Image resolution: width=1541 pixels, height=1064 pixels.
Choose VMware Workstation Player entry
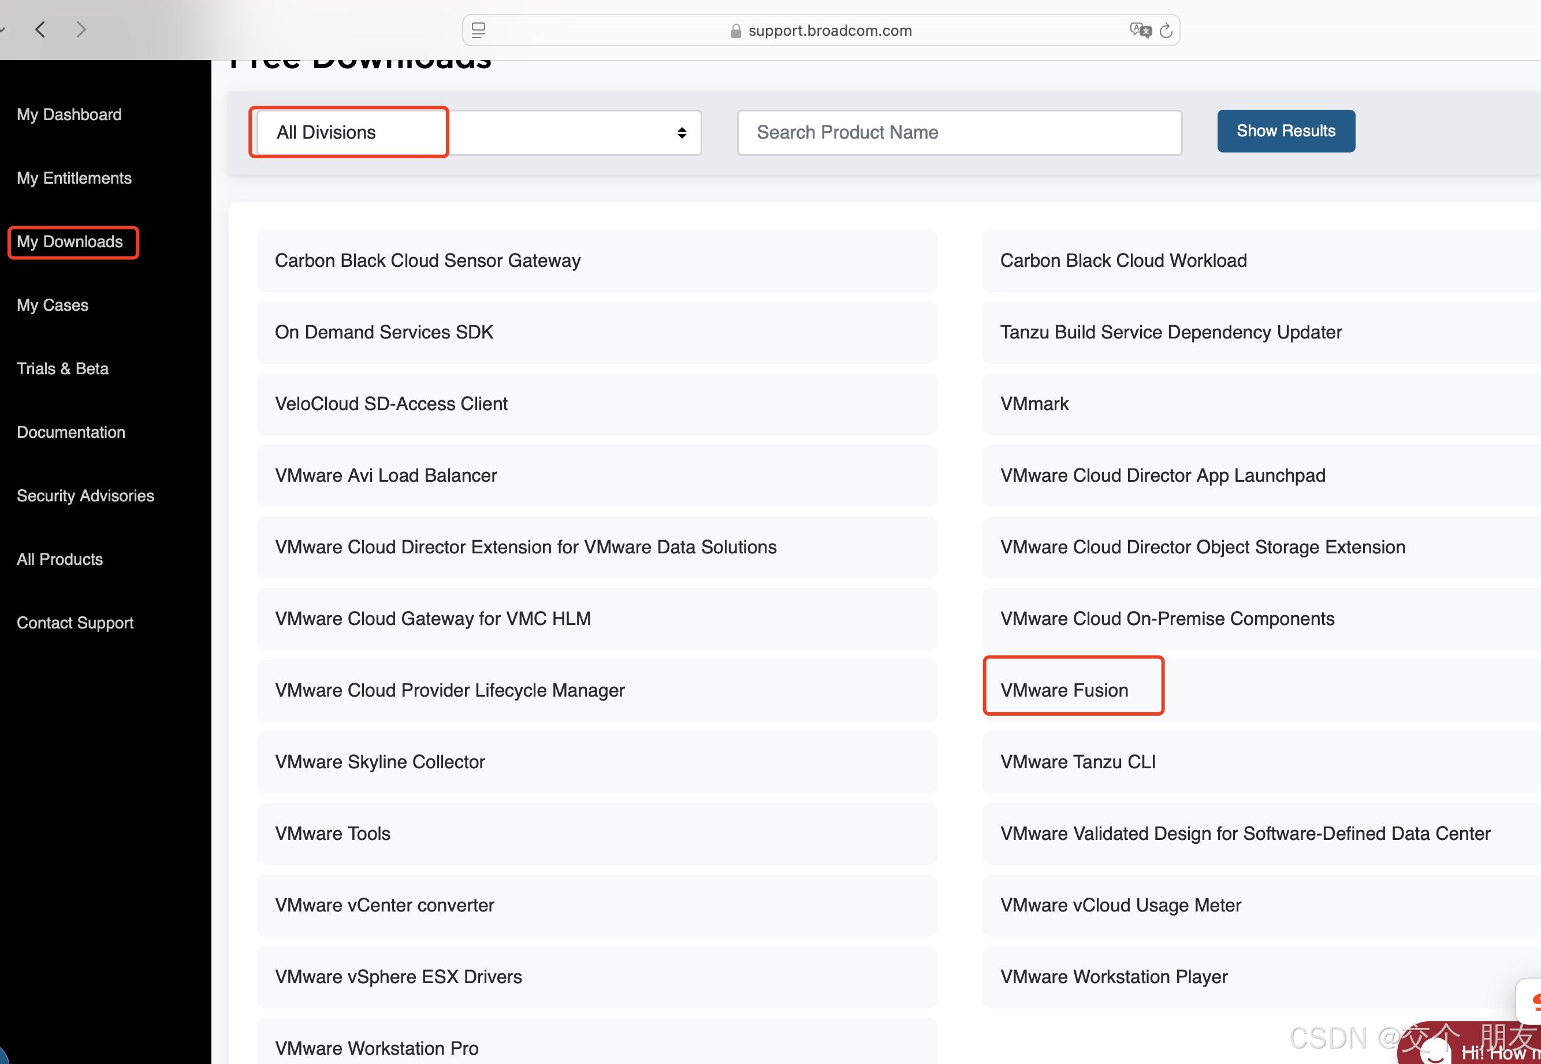pyautogui.click(x=1114, y=977)
